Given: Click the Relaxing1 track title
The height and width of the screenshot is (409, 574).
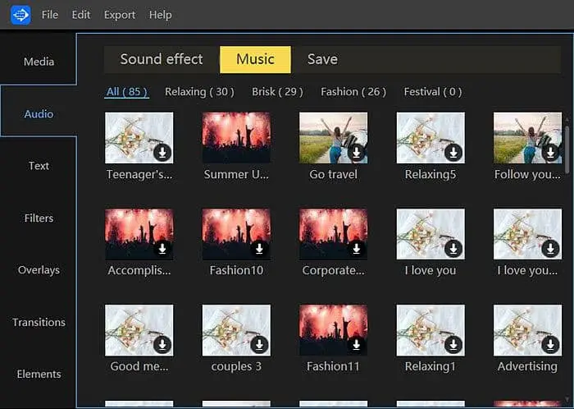Looking at the screenshot, I should coord(430,366).
